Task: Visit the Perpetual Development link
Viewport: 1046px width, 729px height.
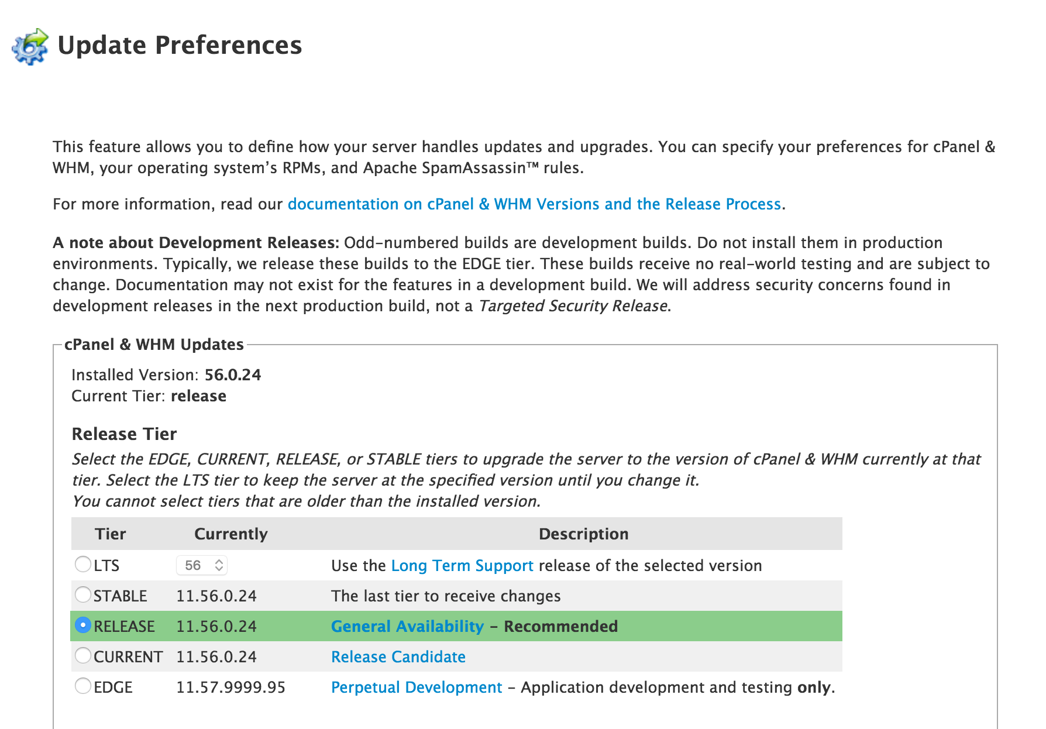Action: click(416, 687)
